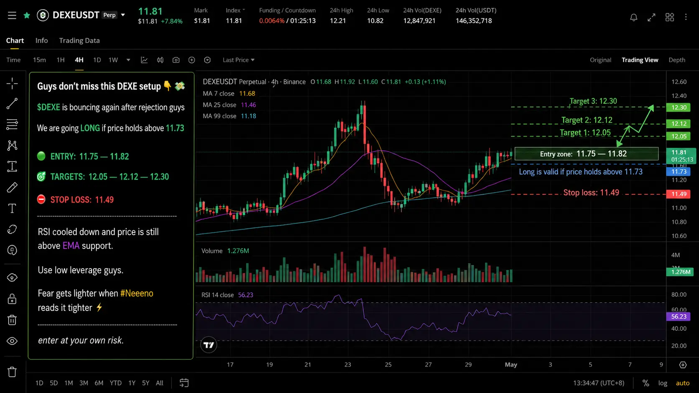Select the 4H timeframe
699x393 pixels.
click(x=79, y=60)
